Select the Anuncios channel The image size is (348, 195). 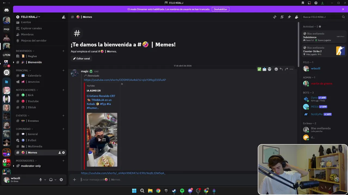[x=41, y=82]
